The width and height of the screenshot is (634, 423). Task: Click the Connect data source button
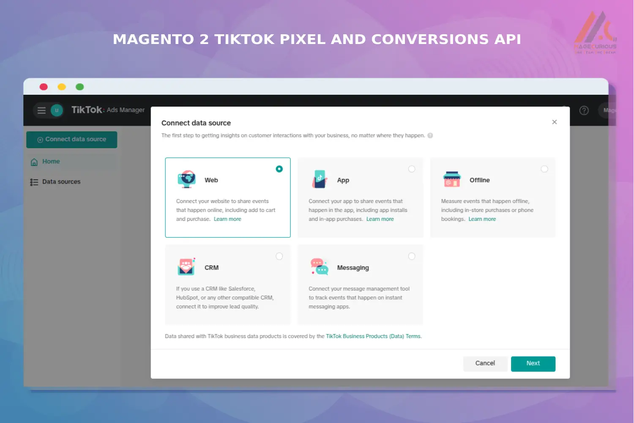[71, 139]
